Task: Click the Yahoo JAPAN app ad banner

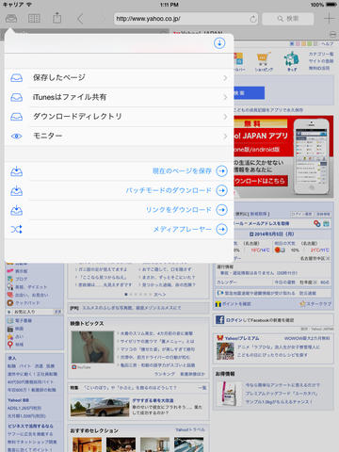Action: click(x=283, y=156)
